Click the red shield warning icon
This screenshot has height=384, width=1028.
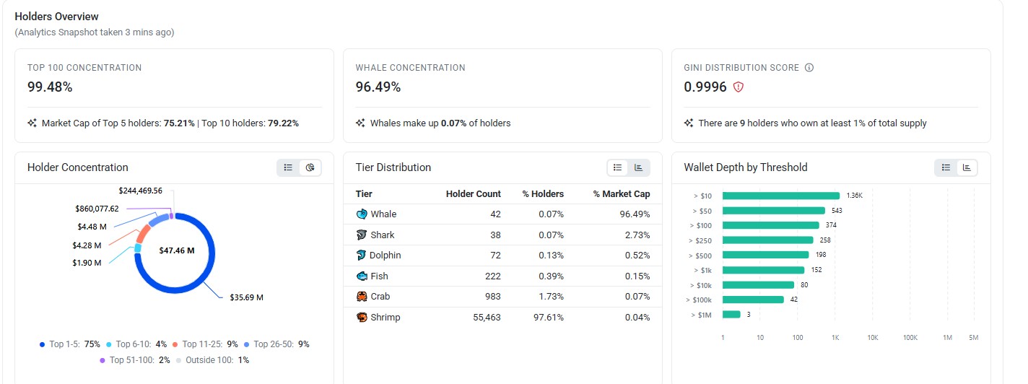[x=738, y=87]
